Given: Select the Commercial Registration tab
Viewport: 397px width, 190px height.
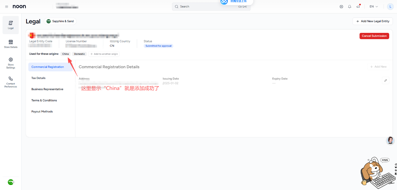Looking at the screenshot, I should point(50,67).
